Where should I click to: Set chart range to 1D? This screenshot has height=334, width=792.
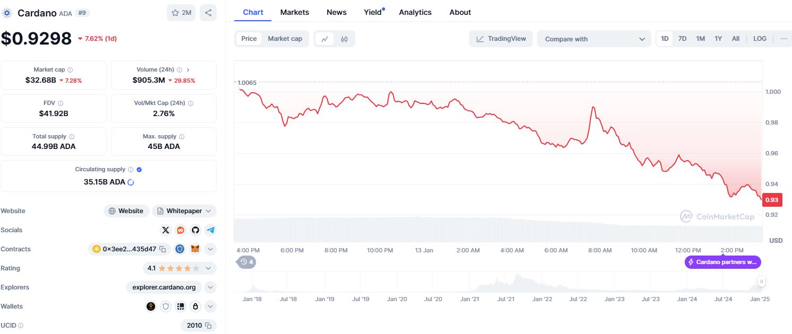coord(665,39)
